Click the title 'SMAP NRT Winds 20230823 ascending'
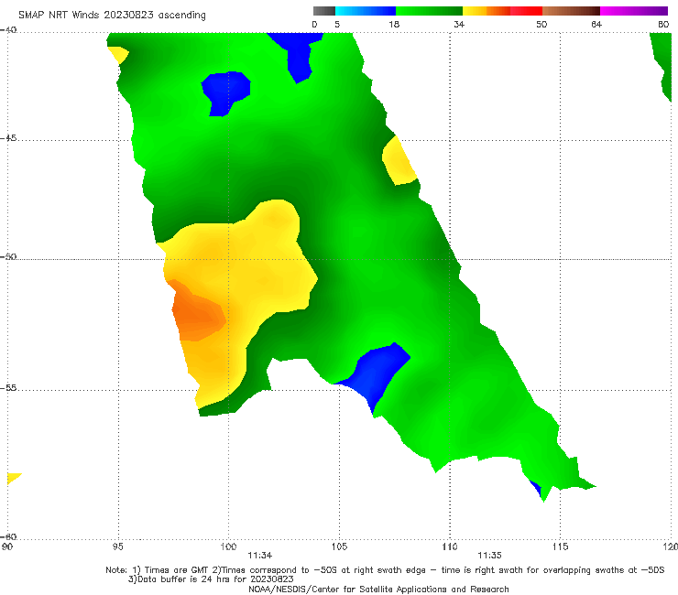Viewport: 678px width, 595px height. tap(112, 15)
